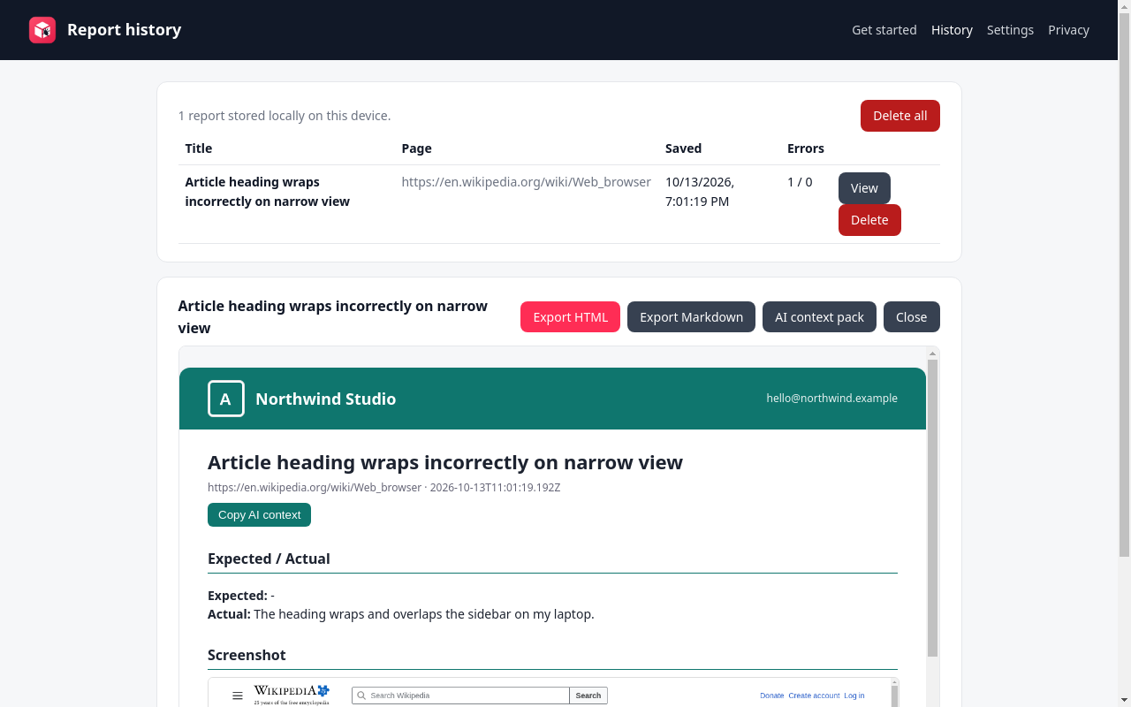Click the 'Northwind Studio' brand name
The width and height of the screenshot is (1131, 707).
325,399
